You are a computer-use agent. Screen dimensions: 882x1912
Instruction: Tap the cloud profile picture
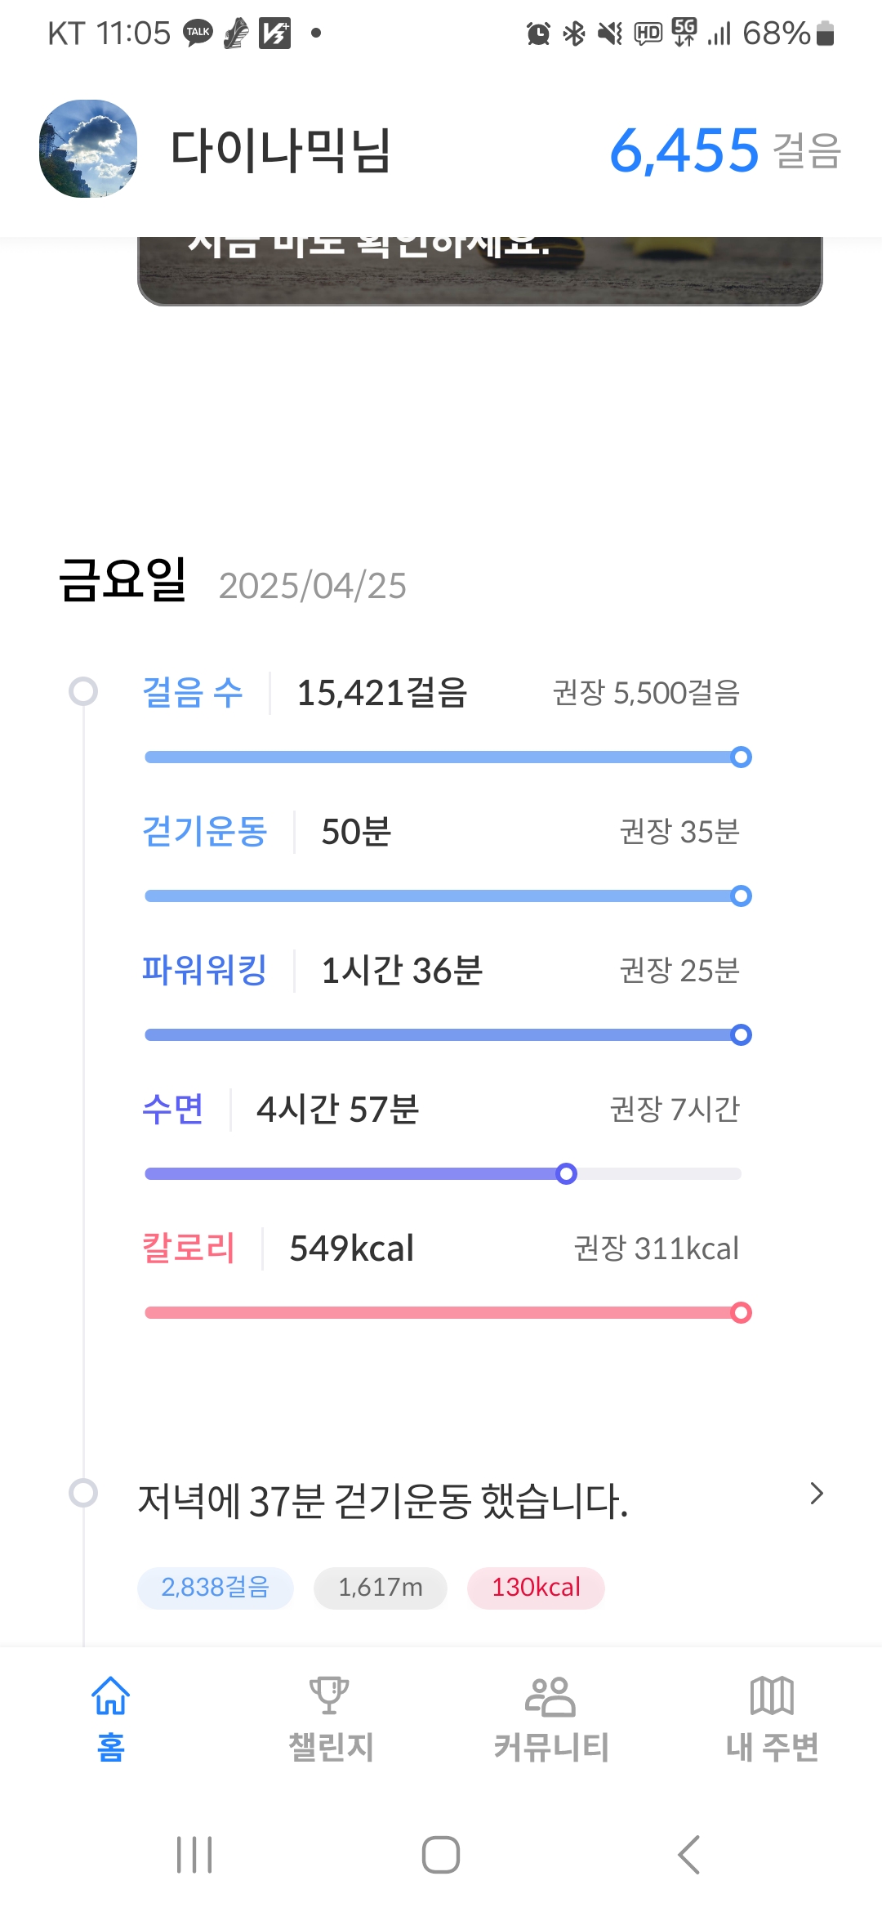click(x=88, y=149)
